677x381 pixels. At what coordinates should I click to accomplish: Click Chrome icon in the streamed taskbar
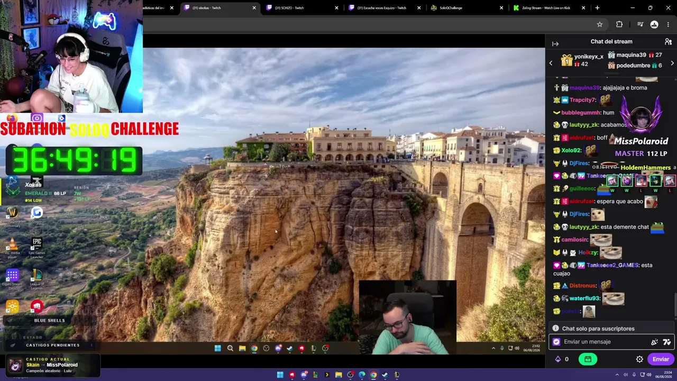pyautogui.click(x=254, y=348)
